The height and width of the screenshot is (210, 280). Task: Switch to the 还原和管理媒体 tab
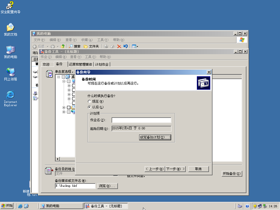pos(81,64)
